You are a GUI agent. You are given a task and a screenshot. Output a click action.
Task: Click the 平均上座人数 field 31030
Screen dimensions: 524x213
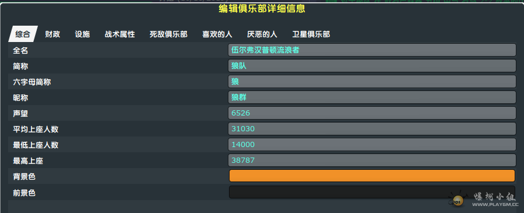click(372, 128)
